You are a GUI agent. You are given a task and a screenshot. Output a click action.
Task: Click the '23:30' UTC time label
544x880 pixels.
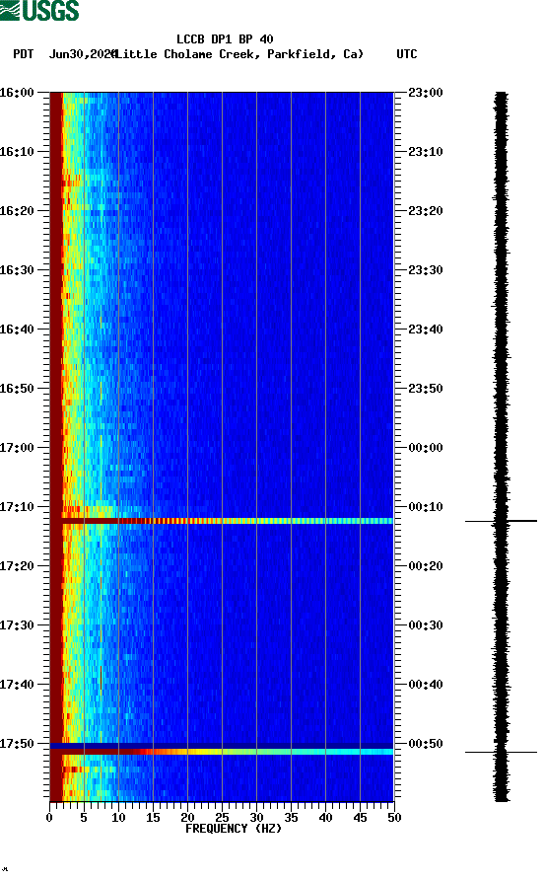pos(426,270)
